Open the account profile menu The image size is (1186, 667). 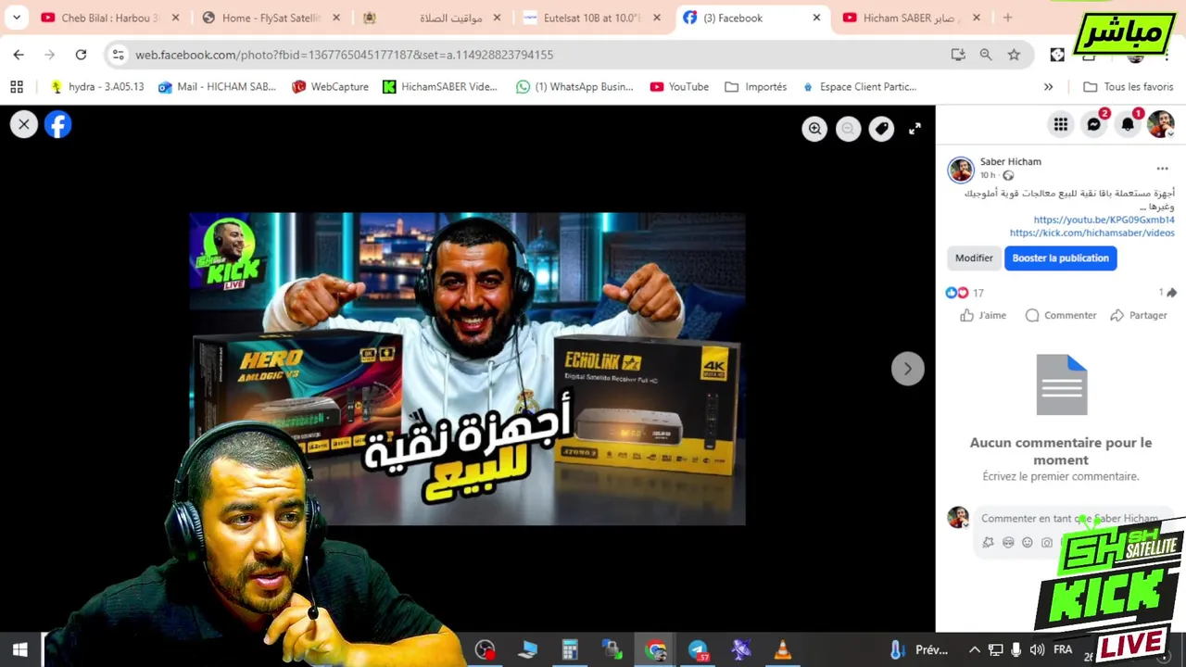pyautogui.click(x=1161, y=124)
